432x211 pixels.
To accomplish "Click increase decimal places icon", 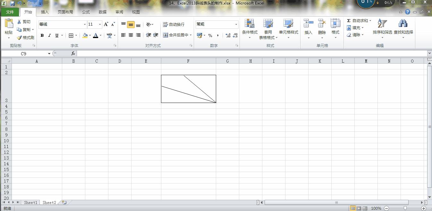I will click(228, 35).
